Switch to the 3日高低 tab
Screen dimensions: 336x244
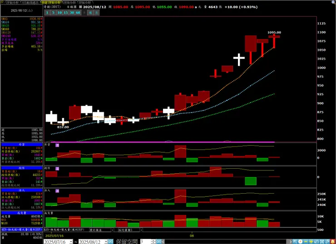tap(30, 3)
